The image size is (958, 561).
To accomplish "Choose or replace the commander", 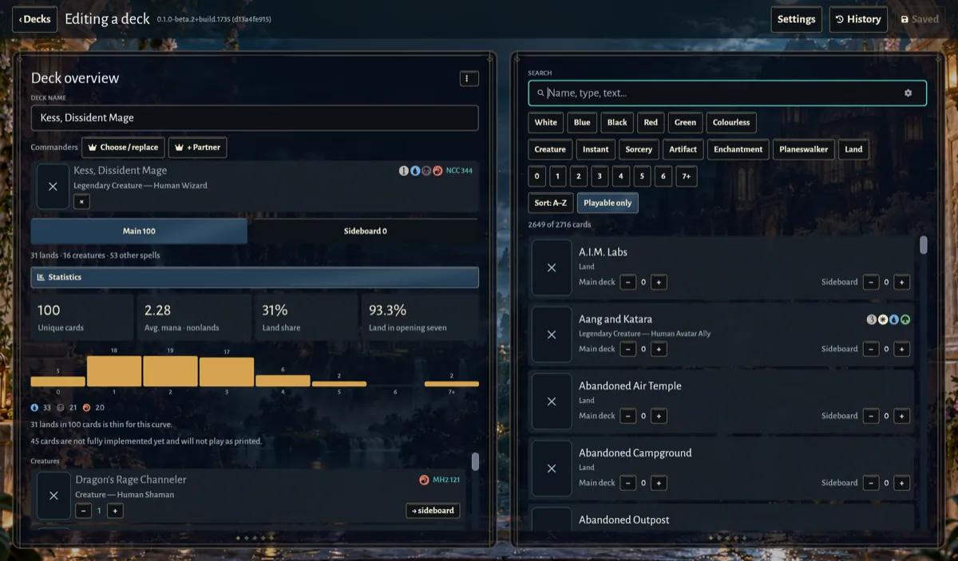I will coord(123,148).
